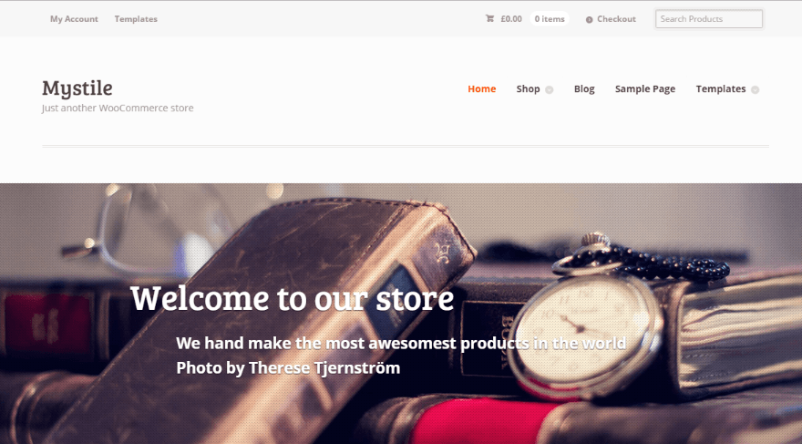This screenshot has width=802, height=444.
Task: Click the Just another WooCommerce store tagline
Action: point(118,108)
